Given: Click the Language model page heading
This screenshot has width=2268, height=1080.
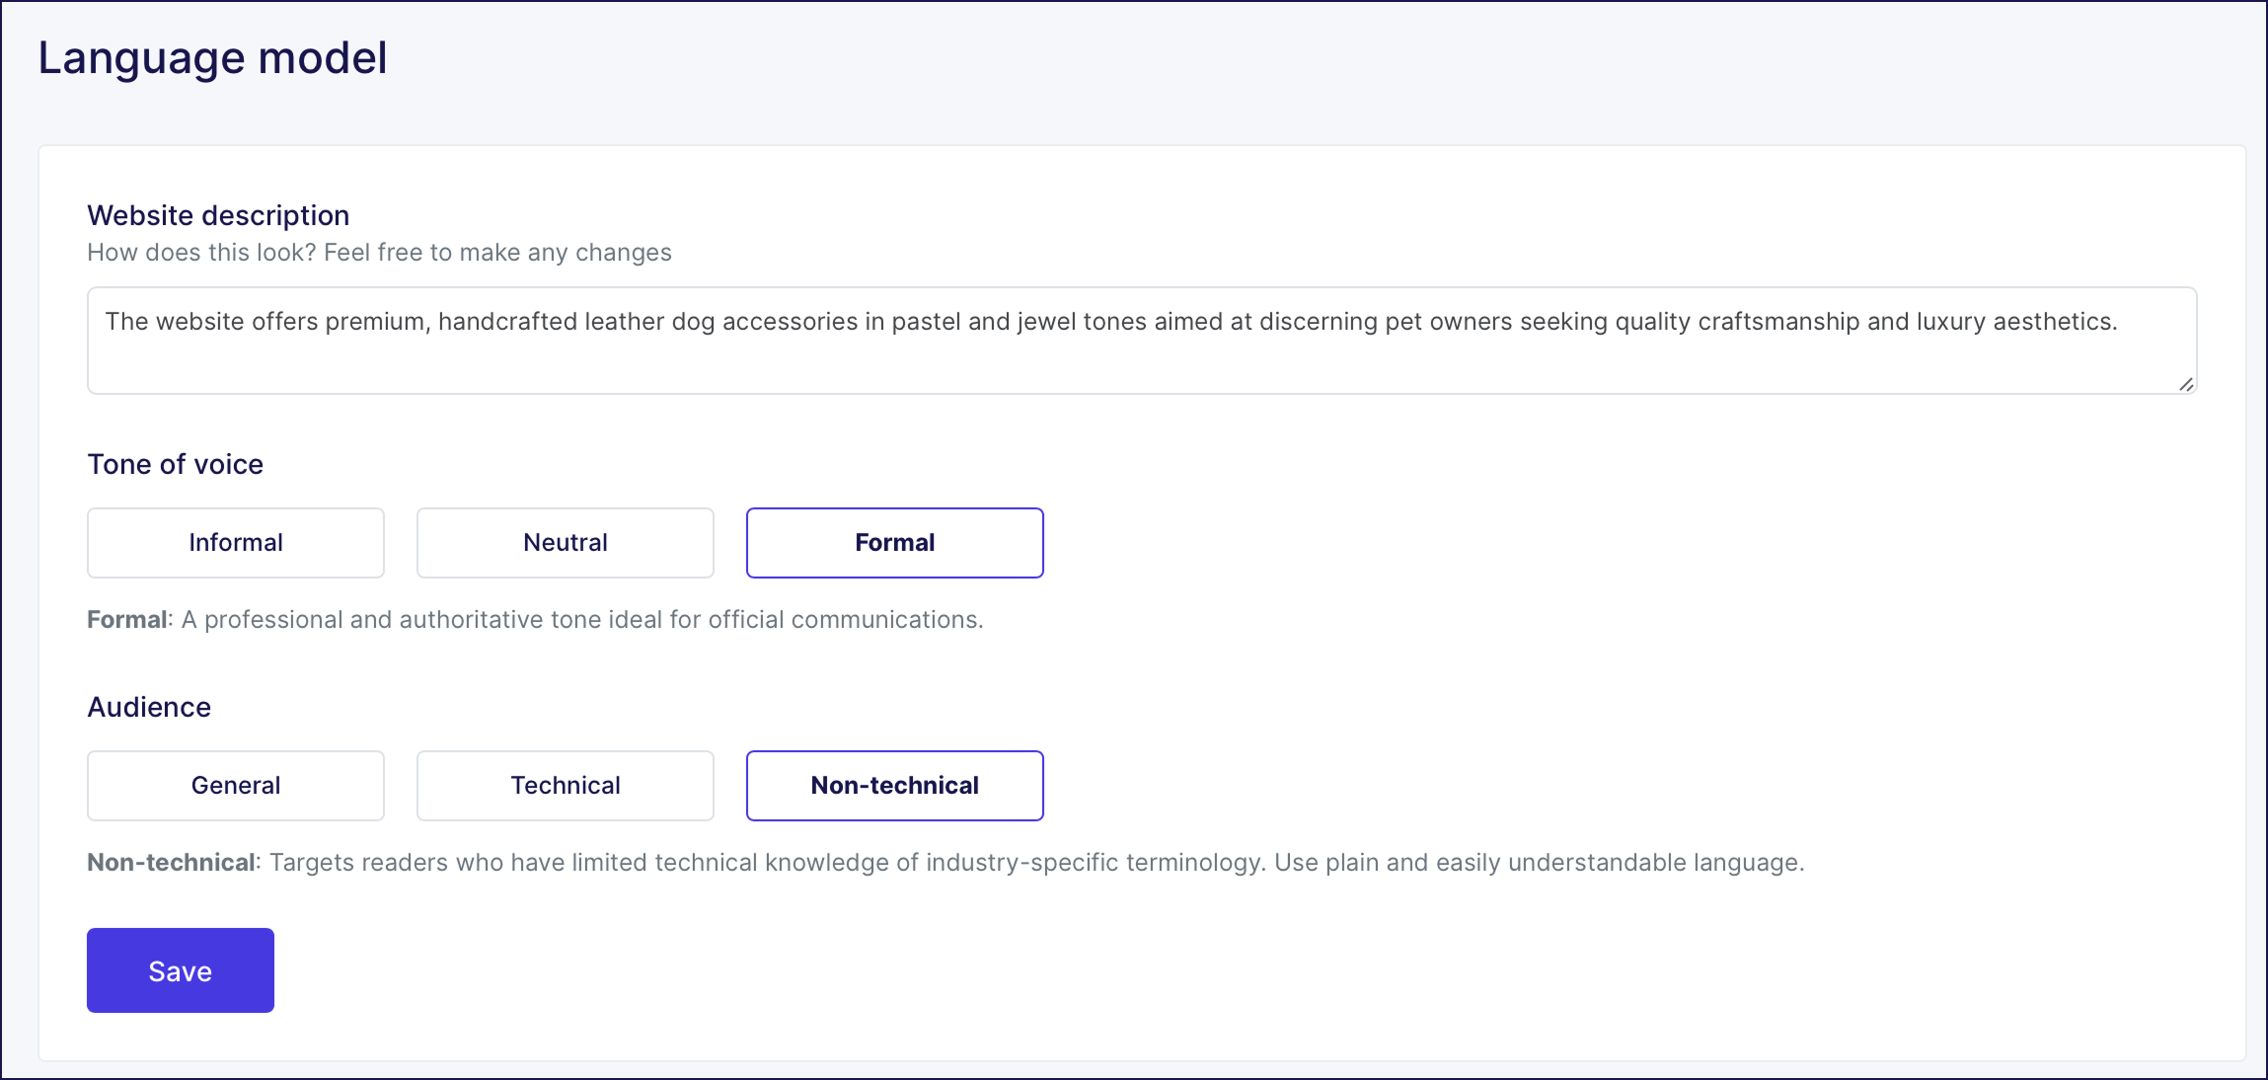Looking at the screenshot, I should (212, 57).
